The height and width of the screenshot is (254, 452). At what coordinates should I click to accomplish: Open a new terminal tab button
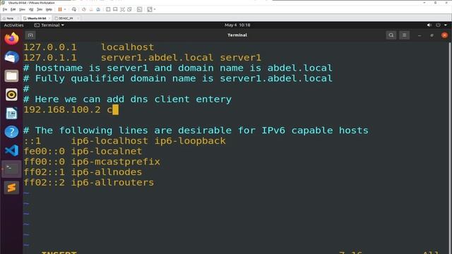pyautogui.click(x=30, y=35)
